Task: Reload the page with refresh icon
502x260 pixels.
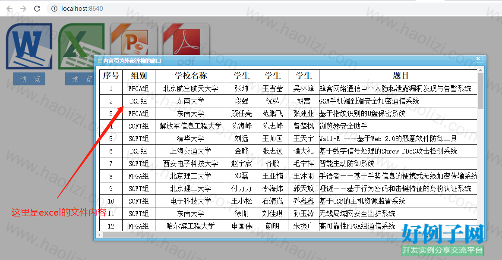Action: coord(37,9)
